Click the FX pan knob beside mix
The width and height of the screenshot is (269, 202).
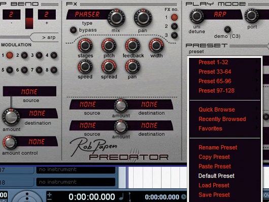(143, 18)
